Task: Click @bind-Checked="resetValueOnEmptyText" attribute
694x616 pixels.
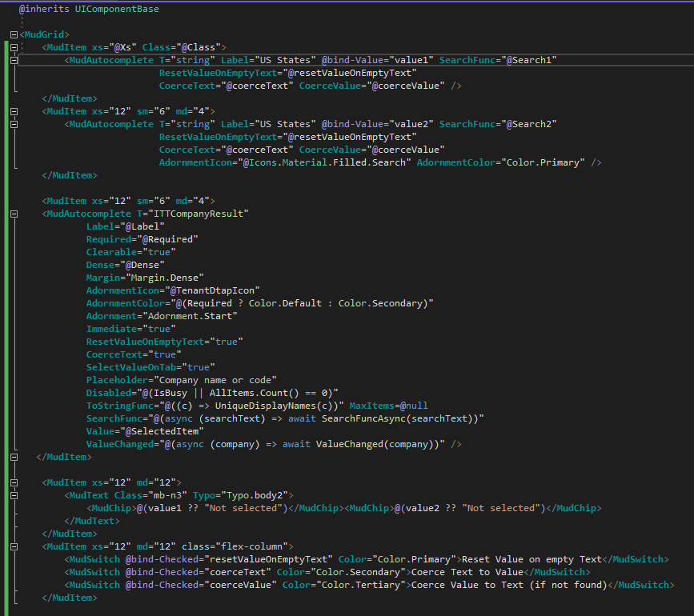Action: click(x=229, y=560)
